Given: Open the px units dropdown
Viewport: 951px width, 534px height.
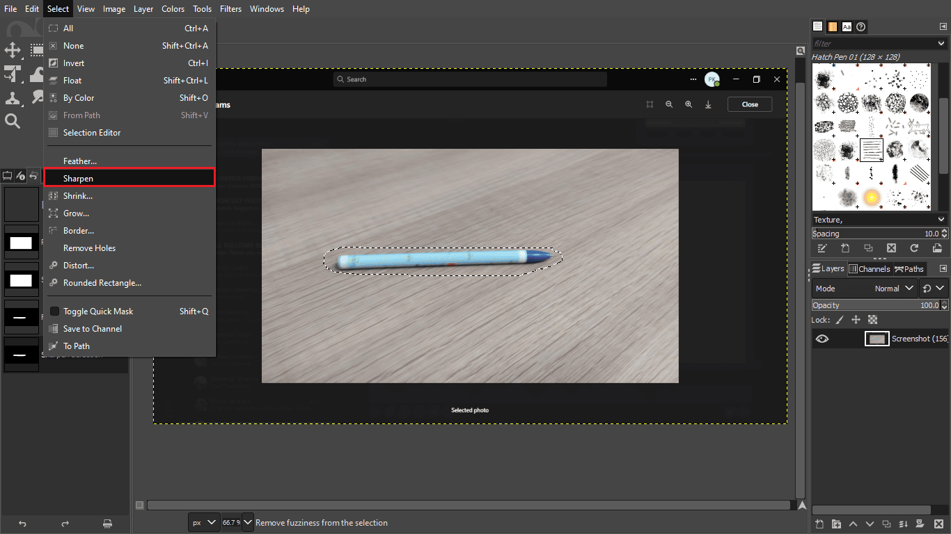Looking at the screenshot, I should click(203, 522).
